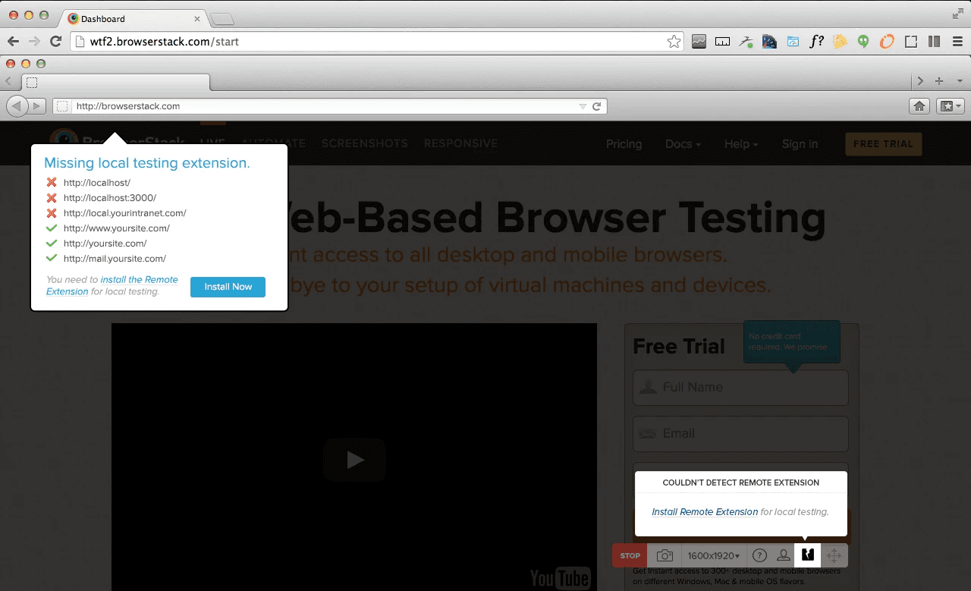Open the speedometer gauge extension icon

click(770, 42)
